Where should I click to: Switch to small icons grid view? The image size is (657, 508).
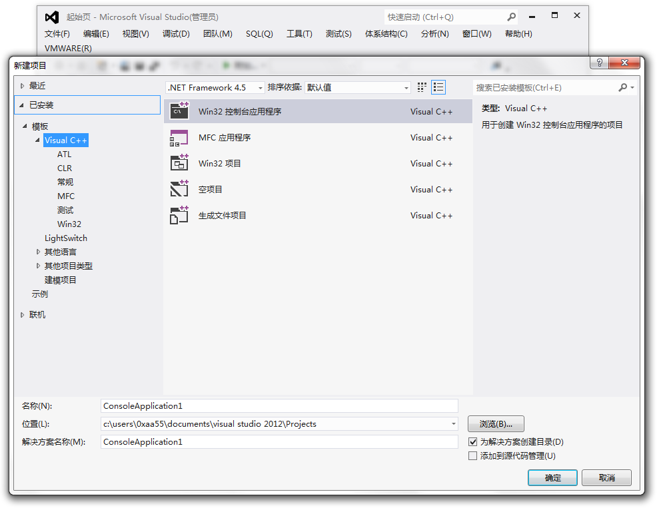(x=422, y=87)
